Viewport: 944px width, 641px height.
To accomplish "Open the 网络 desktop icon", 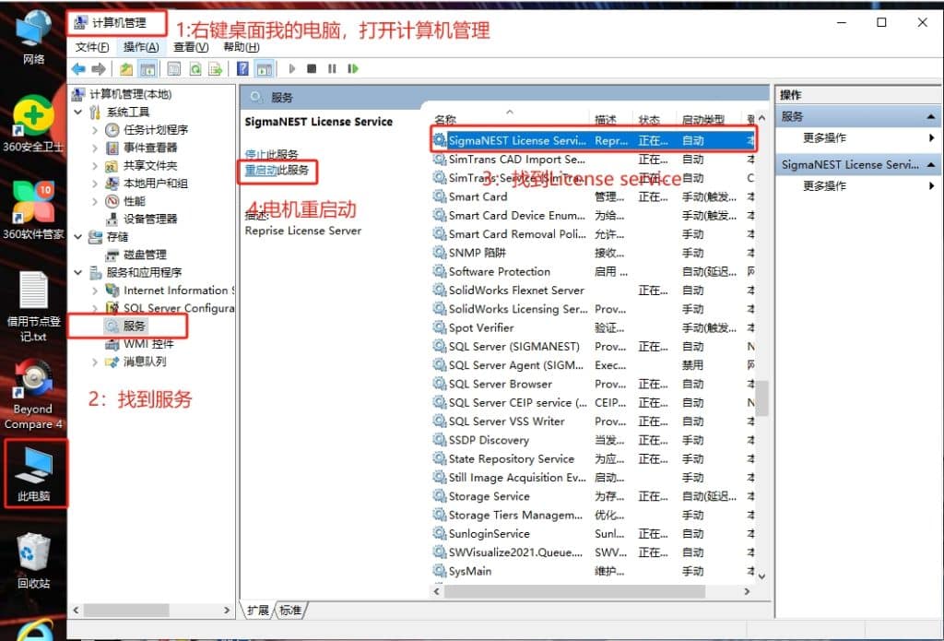I will pos(33,37).
